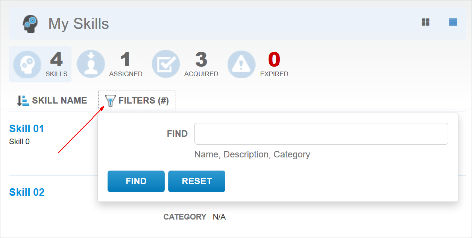Open the Skill 02 link
This screenshot has width=472, height=238.
(27, 192)
